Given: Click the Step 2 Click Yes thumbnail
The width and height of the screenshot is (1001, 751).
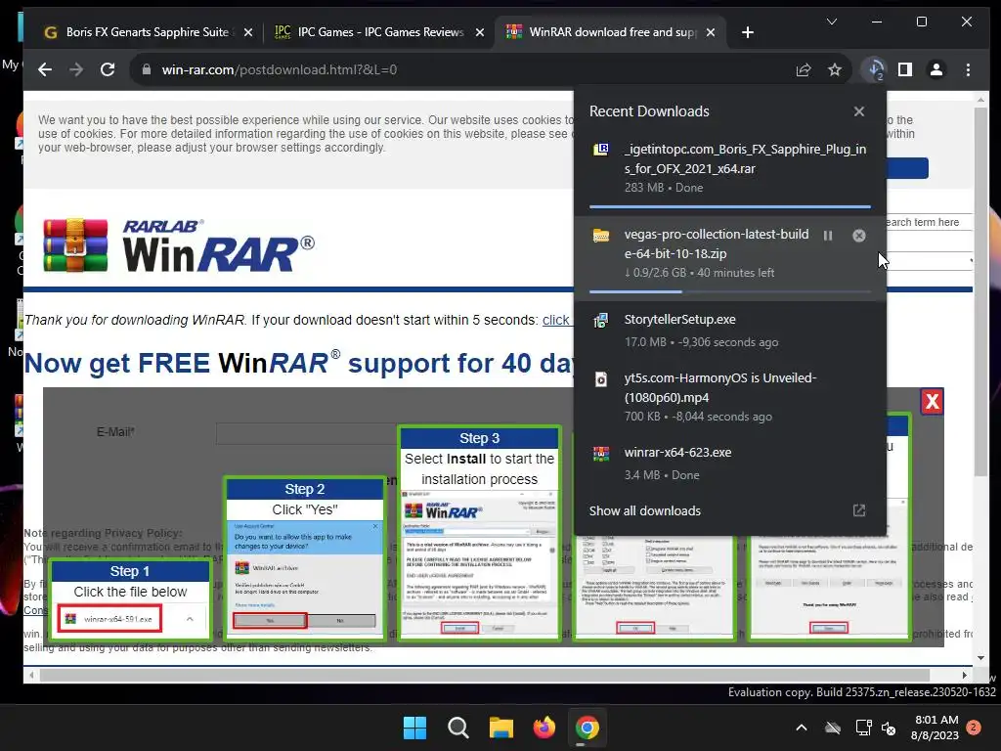Looking at the screenshot, I should [x=305, y=559].
